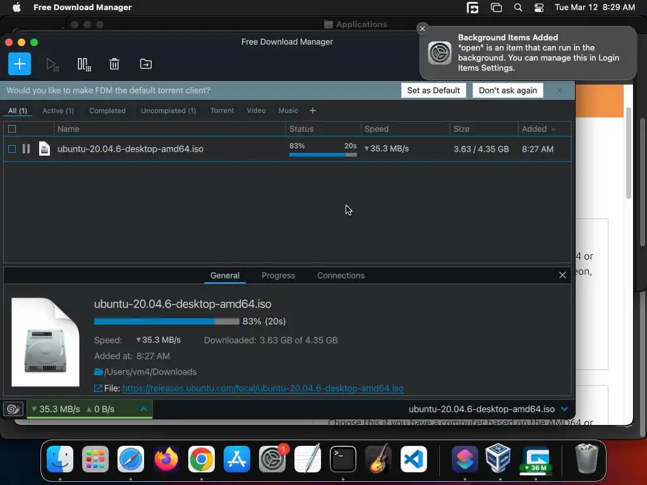Tick the select-all checkbox in table header

[x=12, y=129]
